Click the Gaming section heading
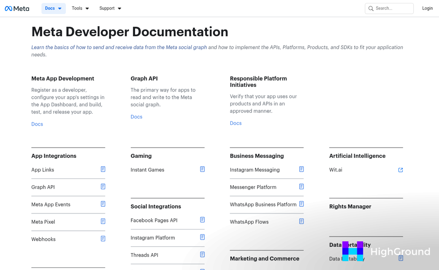 pos(141,156)
